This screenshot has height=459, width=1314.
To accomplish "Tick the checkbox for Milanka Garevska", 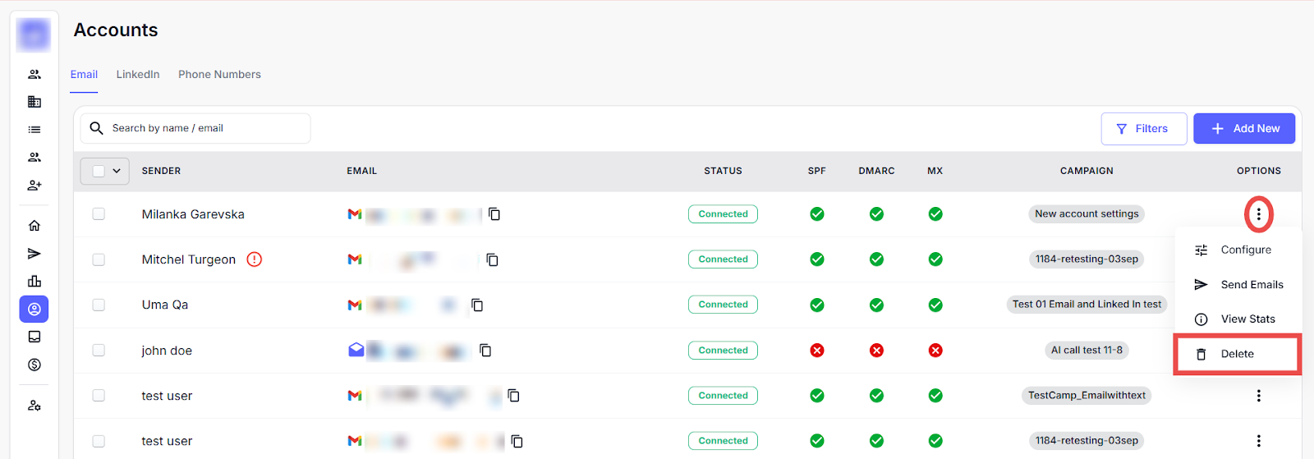I will (x=99, y=214).
